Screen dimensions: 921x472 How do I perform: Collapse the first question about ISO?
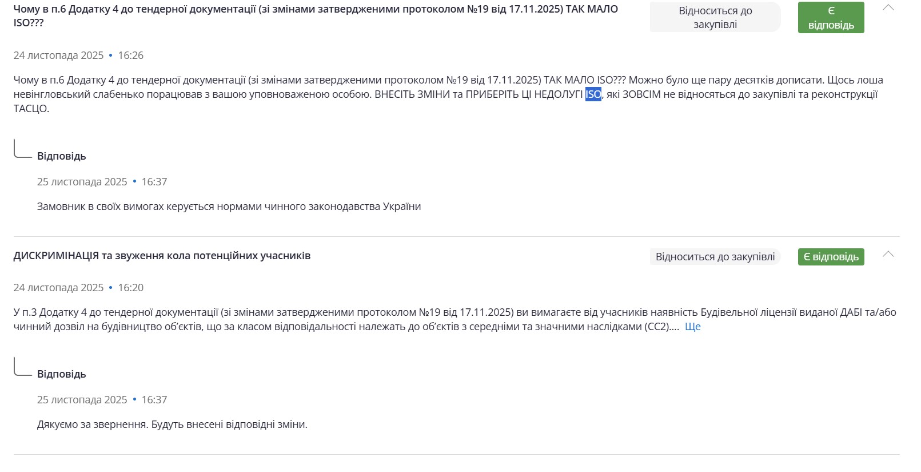(888, 8)
